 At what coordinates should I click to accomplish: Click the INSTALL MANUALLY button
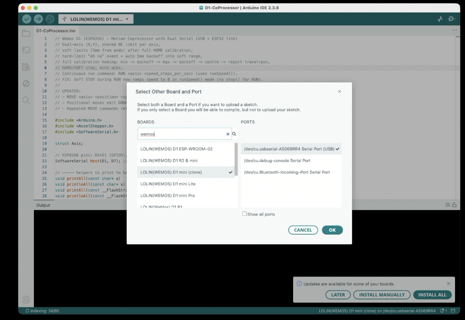(382, 295)
